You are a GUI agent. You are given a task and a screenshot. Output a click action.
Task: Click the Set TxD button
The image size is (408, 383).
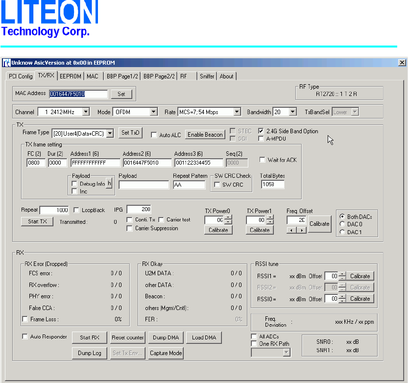coord(130,133)
